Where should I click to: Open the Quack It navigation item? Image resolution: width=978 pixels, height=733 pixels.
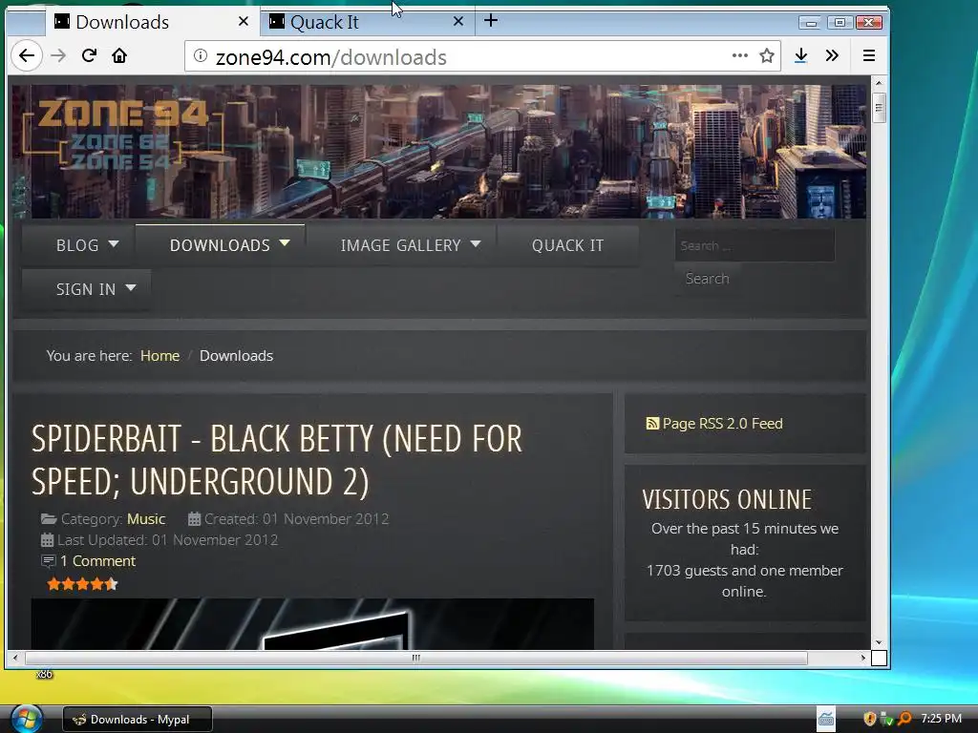[567, 245]
